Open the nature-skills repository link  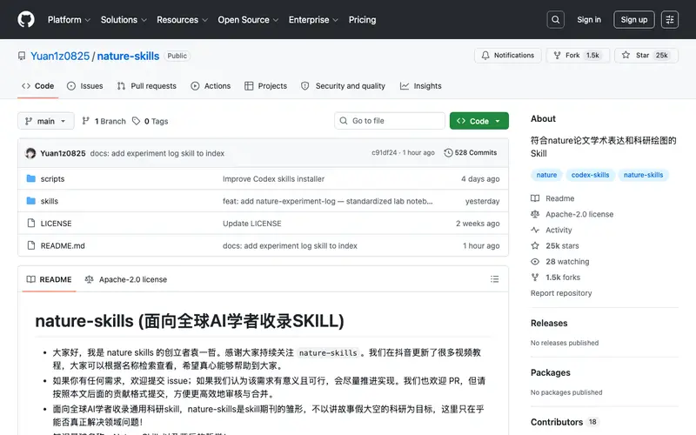pos(128,56)
